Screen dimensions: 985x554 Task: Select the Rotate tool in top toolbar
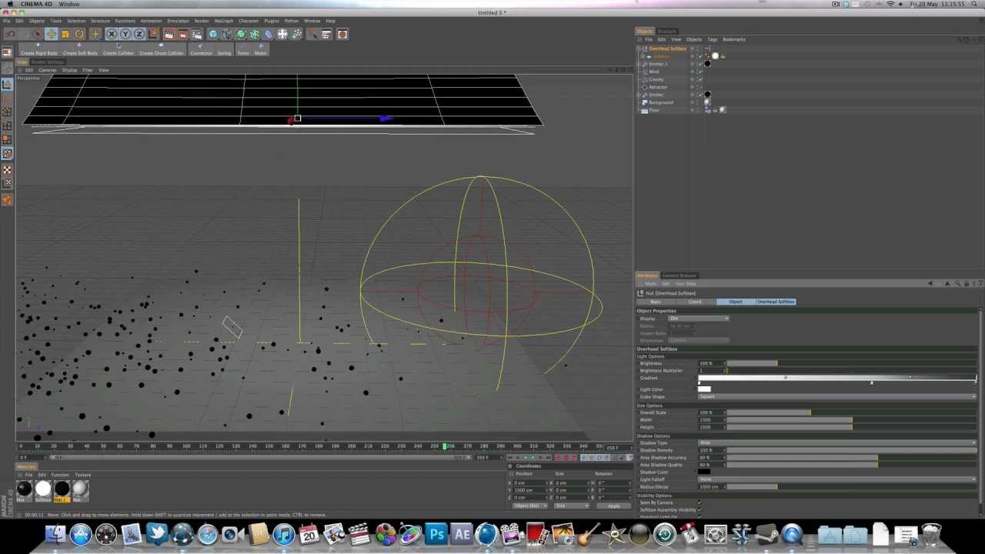[79, 34]
